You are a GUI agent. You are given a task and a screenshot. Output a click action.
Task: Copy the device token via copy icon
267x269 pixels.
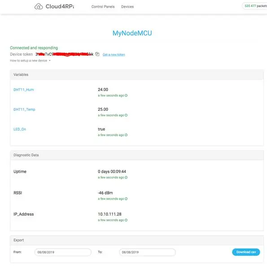(x=97, y=54)
